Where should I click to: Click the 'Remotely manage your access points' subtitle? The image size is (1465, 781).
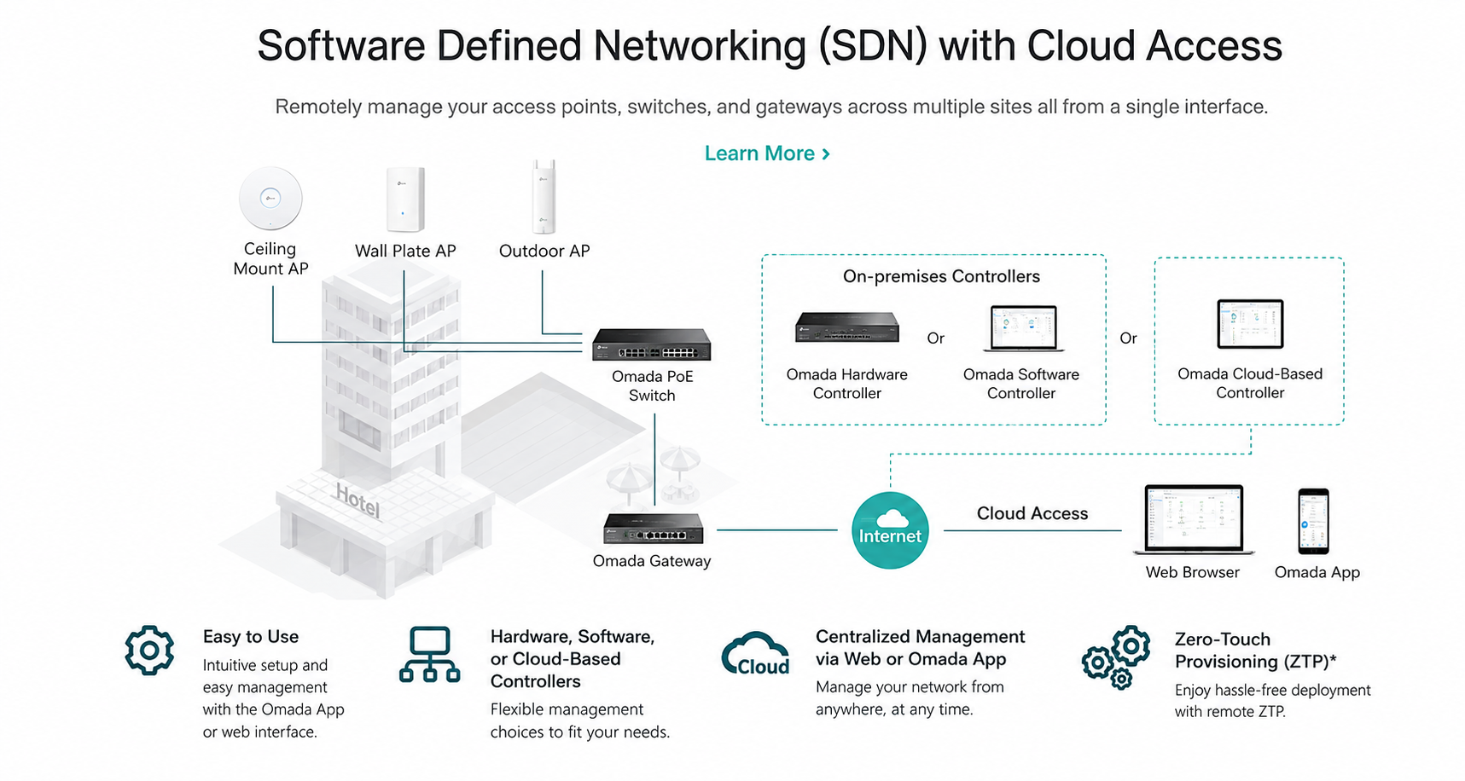click(x=771, y=107)
